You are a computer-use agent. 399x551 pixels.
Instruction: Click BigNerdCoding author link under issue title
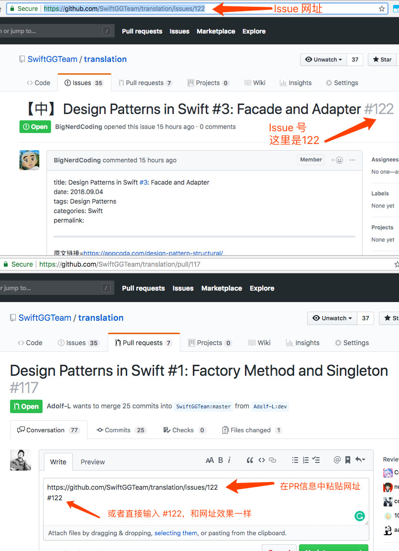click(78, 127)
